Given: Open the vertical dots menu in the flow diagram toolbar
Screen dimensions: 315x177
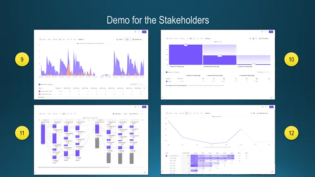Looking at the screenshot, I should pos(142,114).
